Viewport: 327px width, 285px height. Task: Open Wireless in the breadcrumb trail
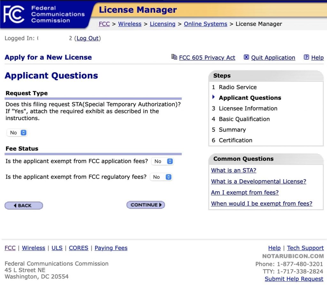tap(130, 24)
